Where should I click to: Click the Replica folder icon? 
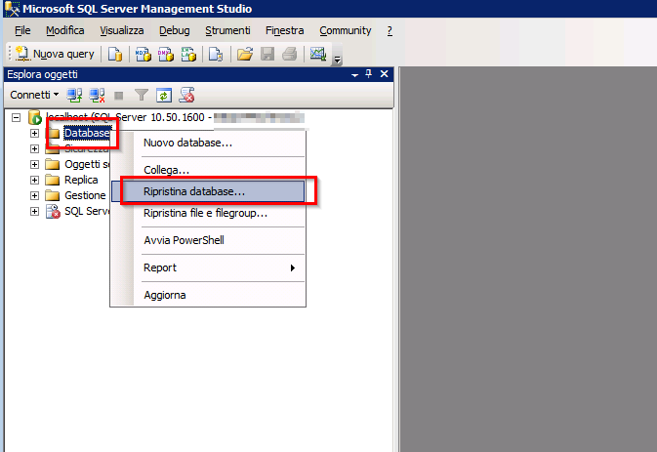53,181
